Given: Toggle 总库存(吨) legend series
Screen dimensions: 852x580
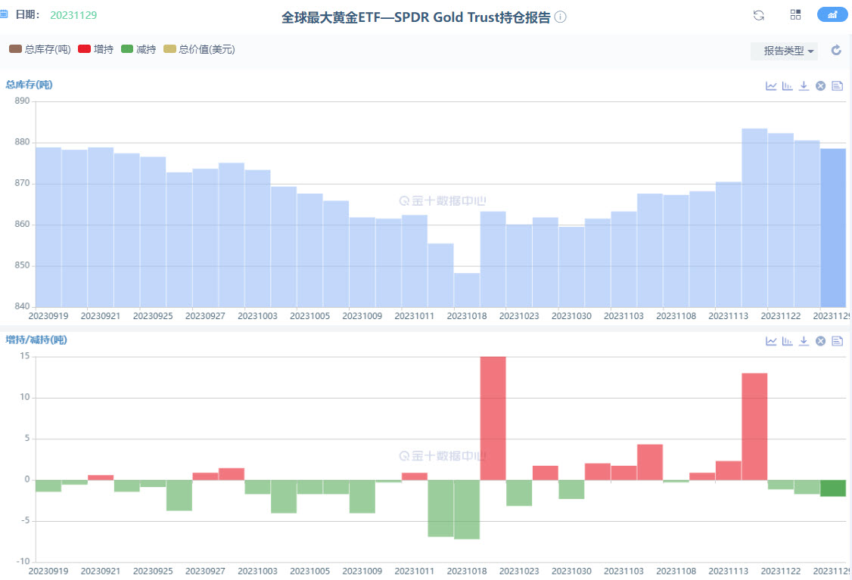Looking at the screenshot, I should (x=39, y=49).
